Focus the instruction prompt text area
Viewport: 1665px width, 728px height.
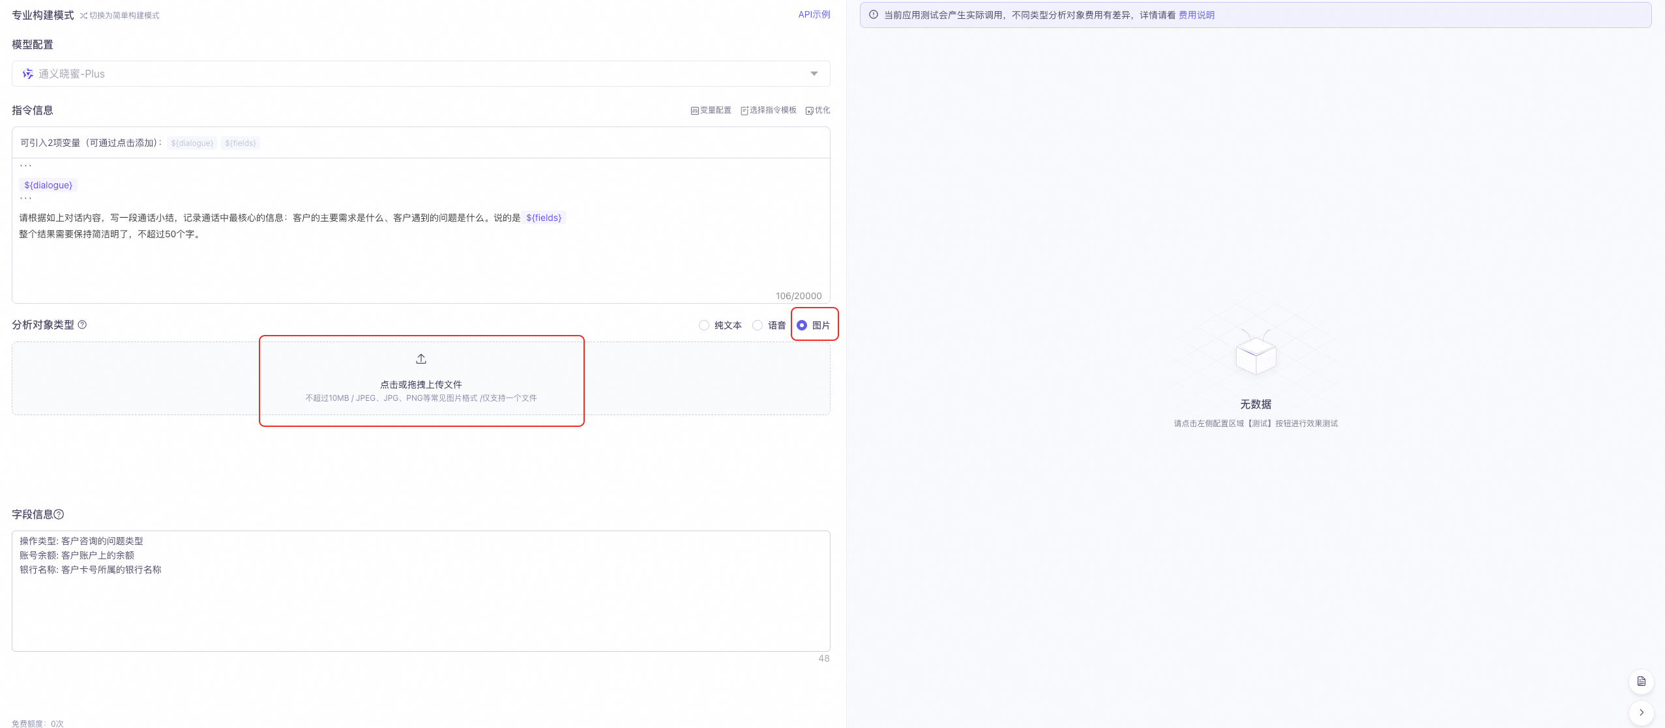coord(421,231)
